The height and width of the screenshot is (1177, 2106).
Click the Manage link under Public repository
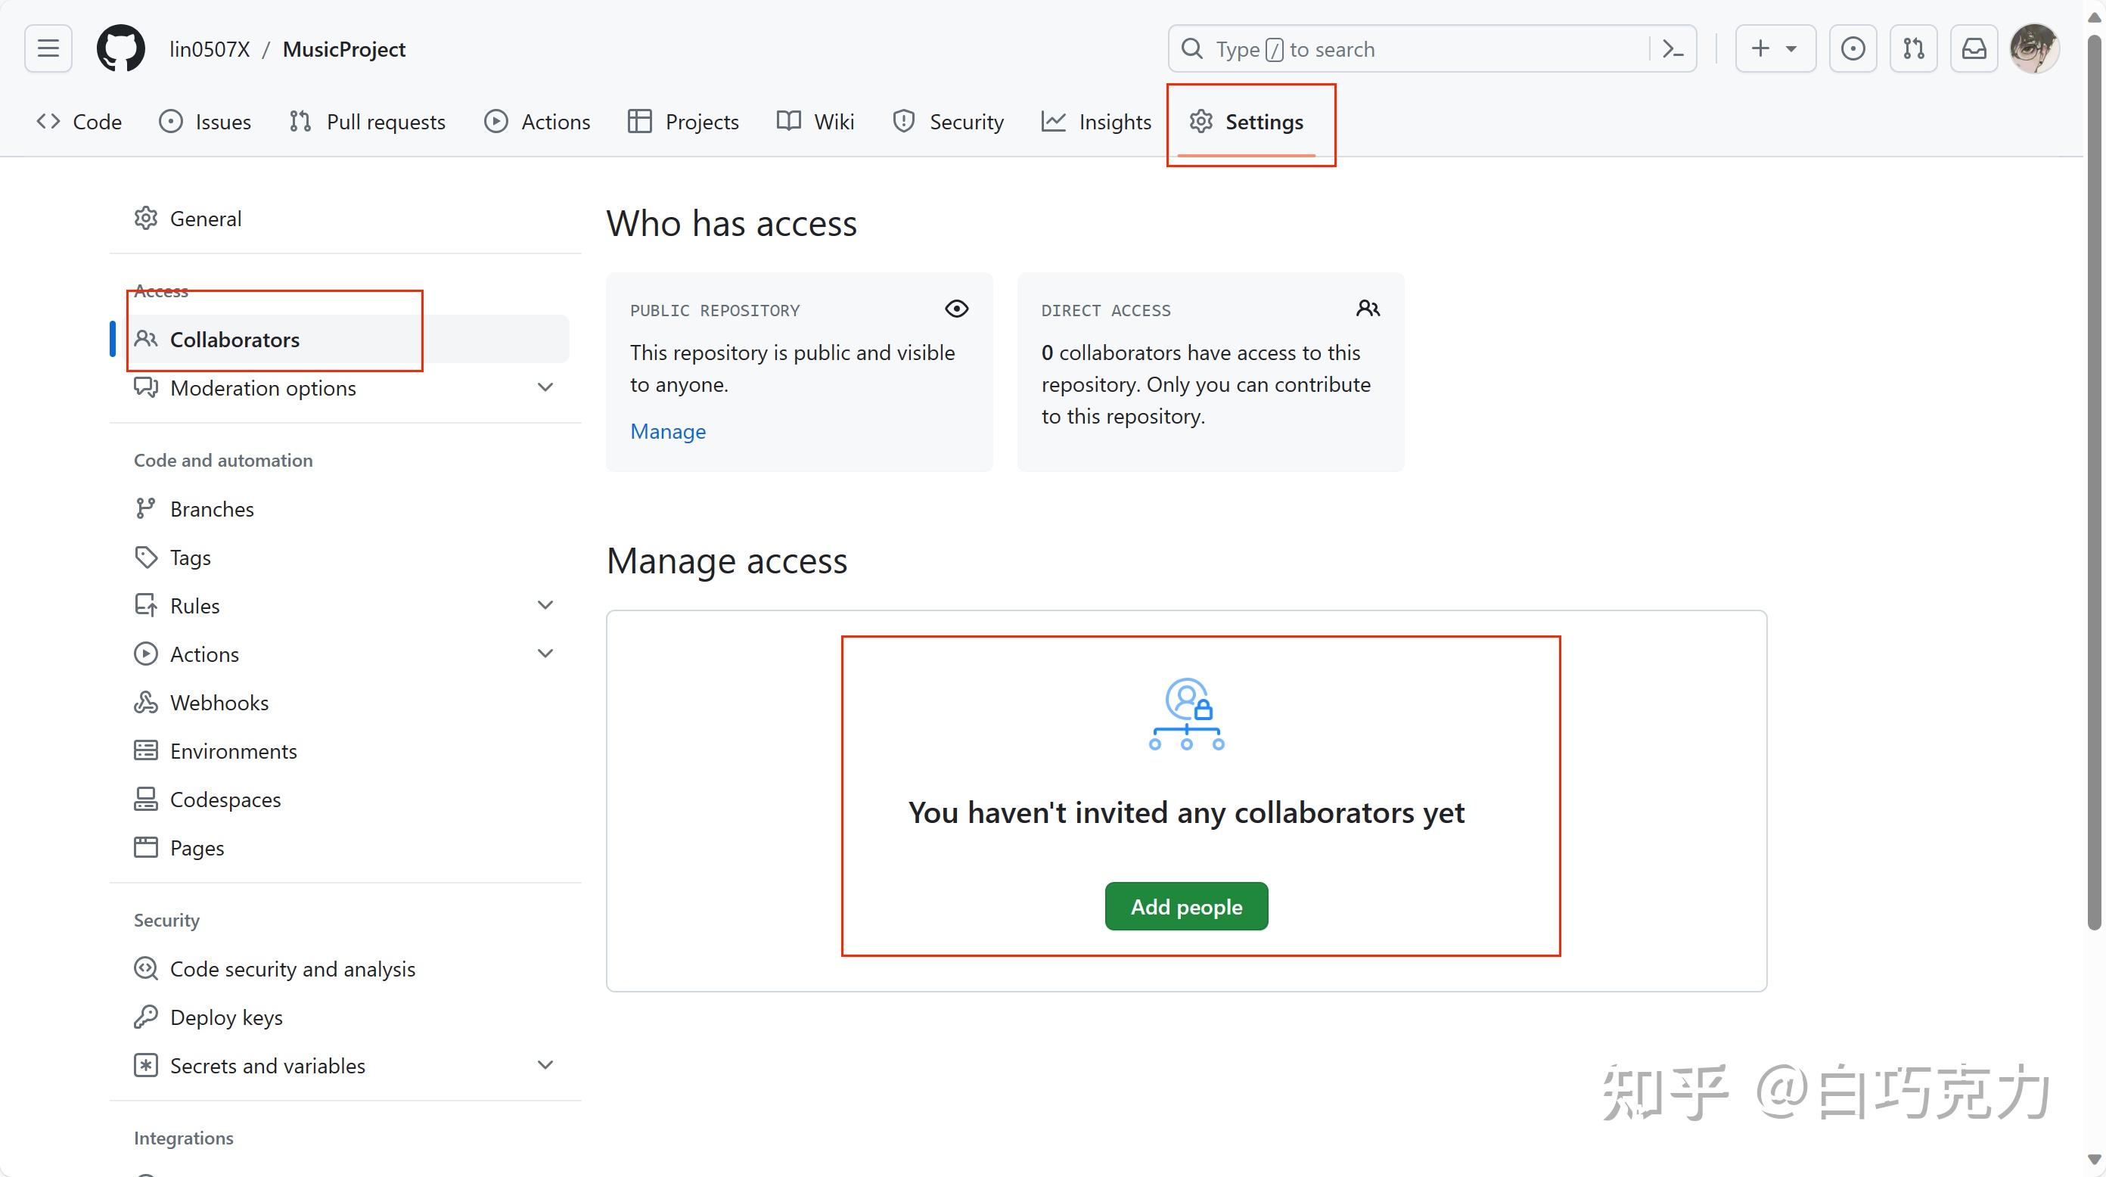click(668, 430)
